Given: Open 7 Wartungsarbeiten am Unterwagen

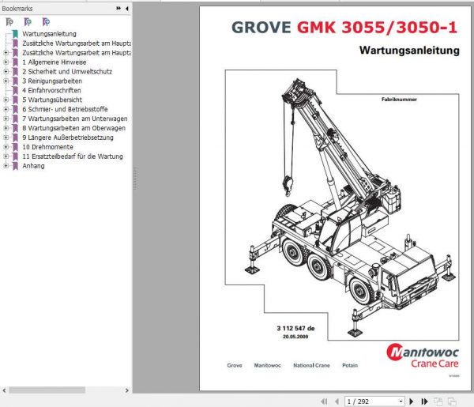Looking at the screenshot, I should (75, 119).
